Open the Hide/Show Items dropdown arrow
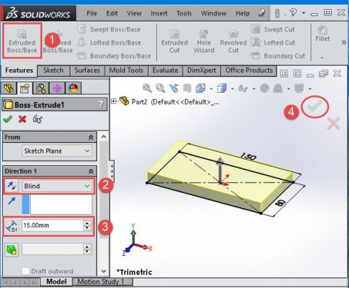Viewport: 349px width, 288px height. (254, 89)
